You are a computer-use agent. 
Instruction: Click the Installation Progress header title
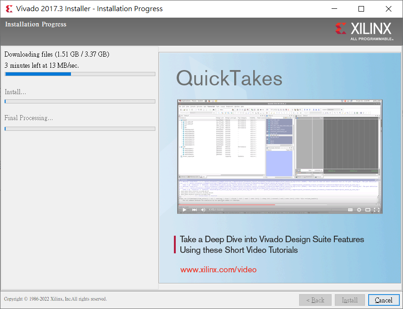[x=36, y=24]
